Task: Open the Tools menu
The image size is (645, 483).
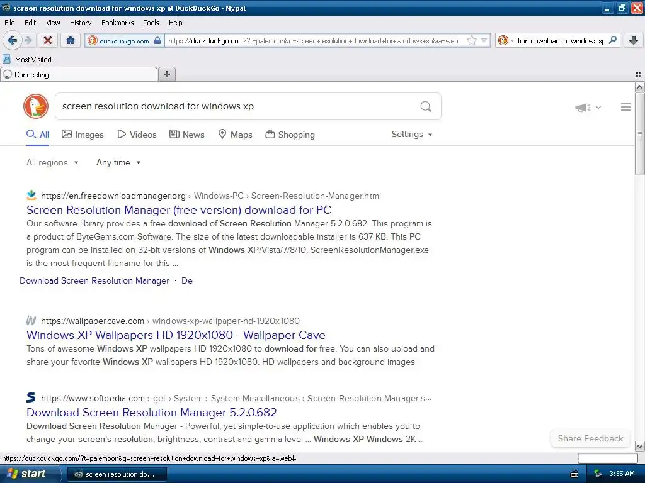Action: coord(151,23)
